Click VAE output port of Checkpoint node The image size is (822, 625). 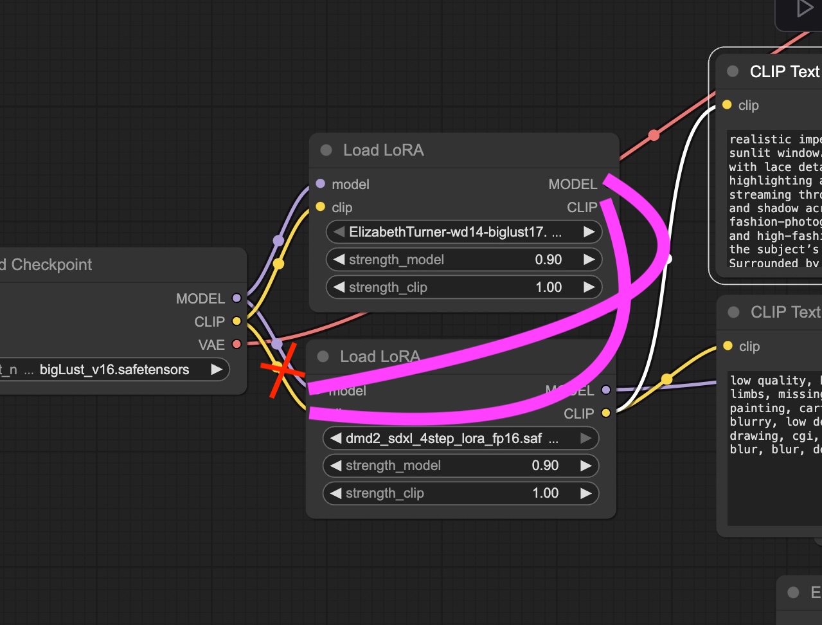pyautogui.click(x=237, y=345)
